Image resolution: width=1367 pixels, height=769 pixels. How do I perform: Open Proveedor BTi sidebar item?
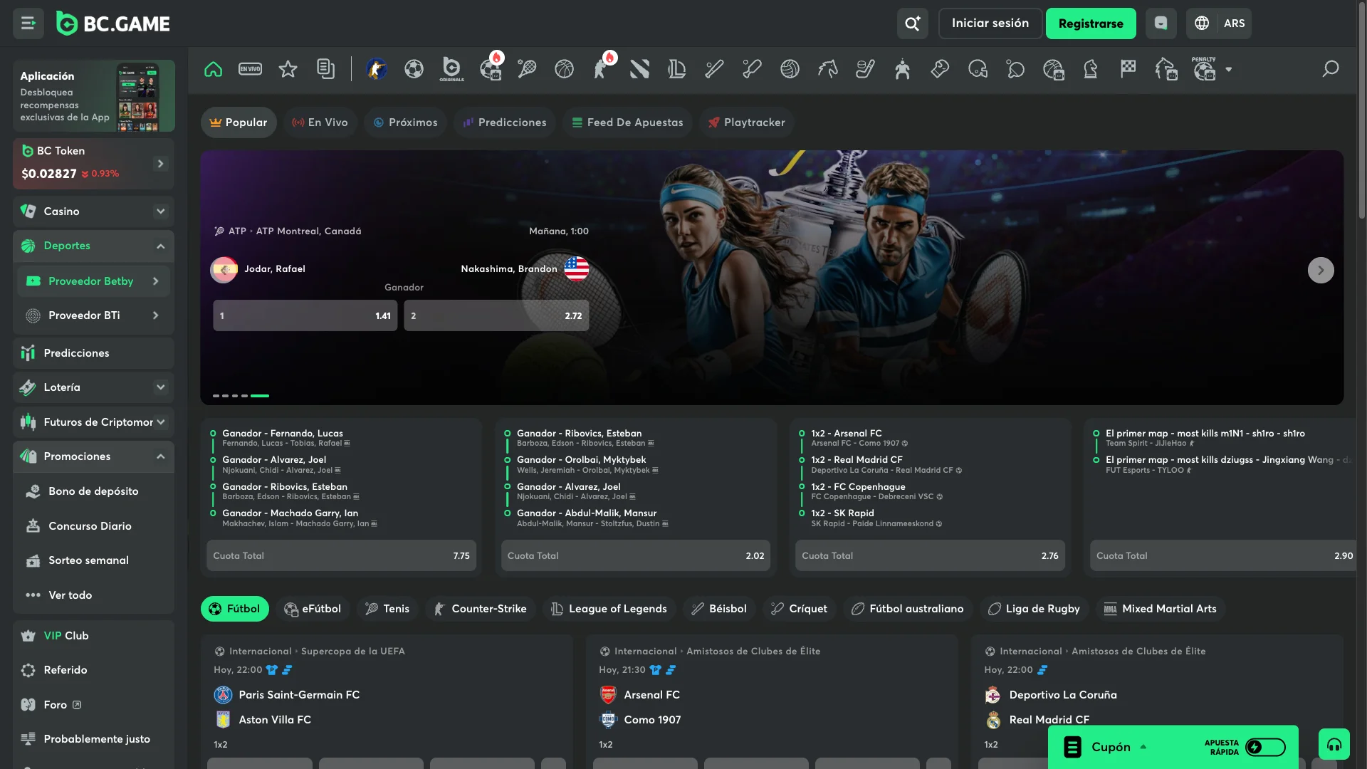[x=93, y=315]
